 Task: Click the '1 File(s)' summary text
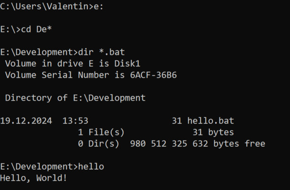coord(101,133)
